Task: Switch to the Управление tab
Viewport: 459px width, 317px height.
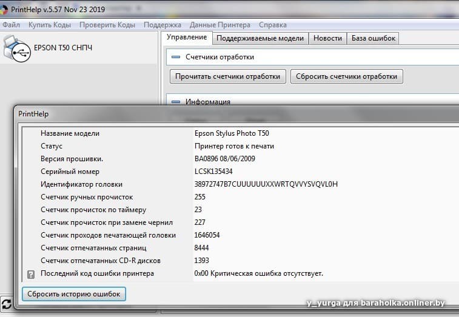Action: click(187, 38)
